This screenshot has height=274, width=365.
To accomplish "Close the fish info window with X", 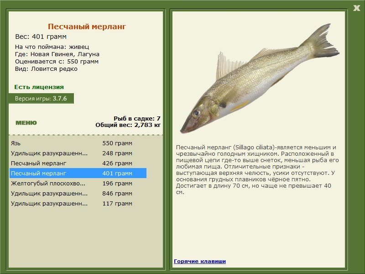I will pyautogui.click(x=356, y=8).
